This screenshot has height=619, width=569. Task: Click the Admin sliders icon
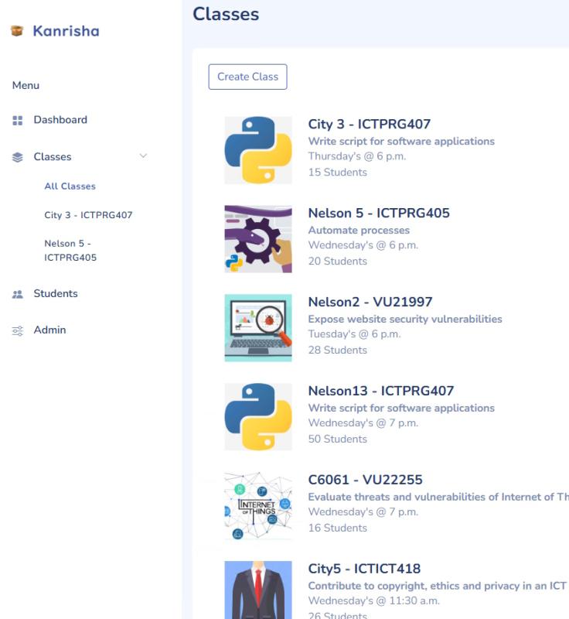point(17,330)
